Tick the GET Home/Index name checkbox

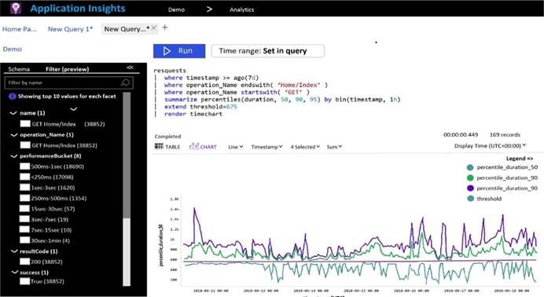coord(25,123)
